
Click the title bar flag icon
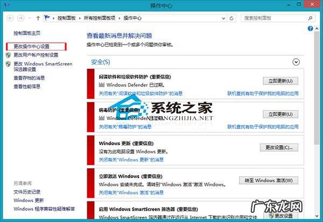(x=6, y=5)
